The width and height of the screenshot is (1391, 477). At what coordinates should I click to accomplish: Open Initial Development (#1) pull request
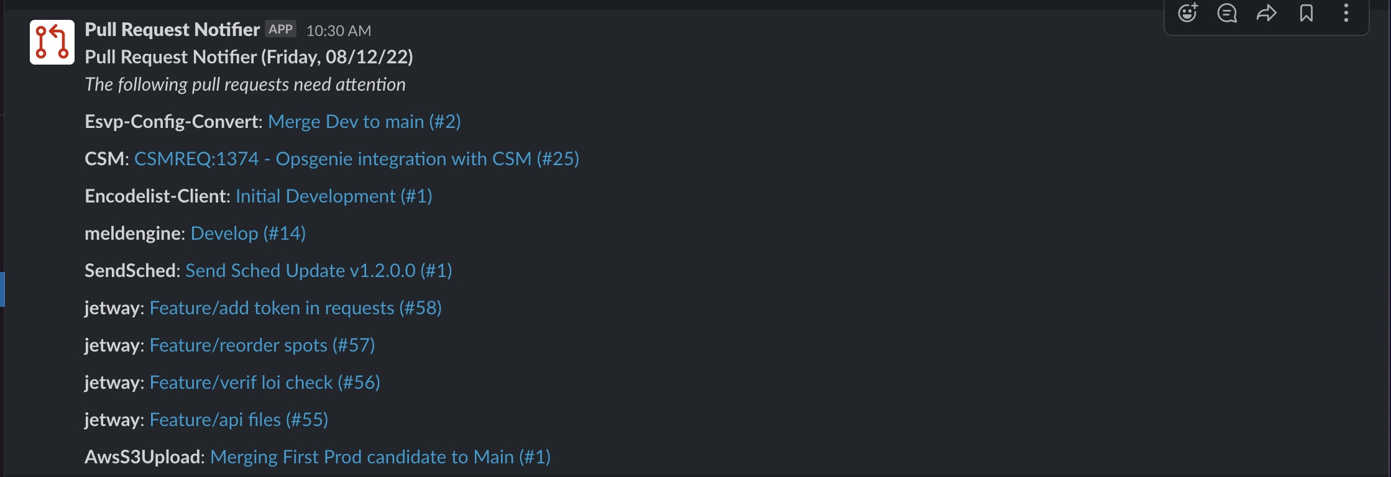point(334,196)
